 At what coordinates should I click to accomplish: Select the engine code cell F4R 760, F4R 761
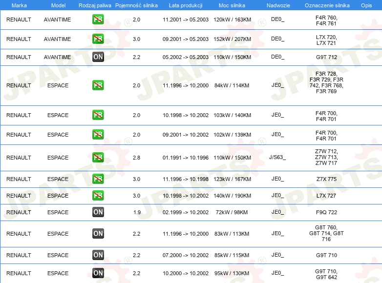tap(326, 20)
